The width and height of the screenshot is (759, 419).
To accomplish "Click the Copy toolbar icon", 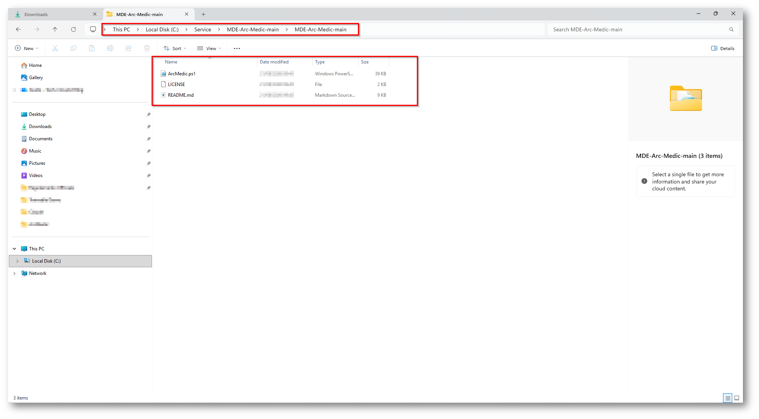I will click(73, 48).
